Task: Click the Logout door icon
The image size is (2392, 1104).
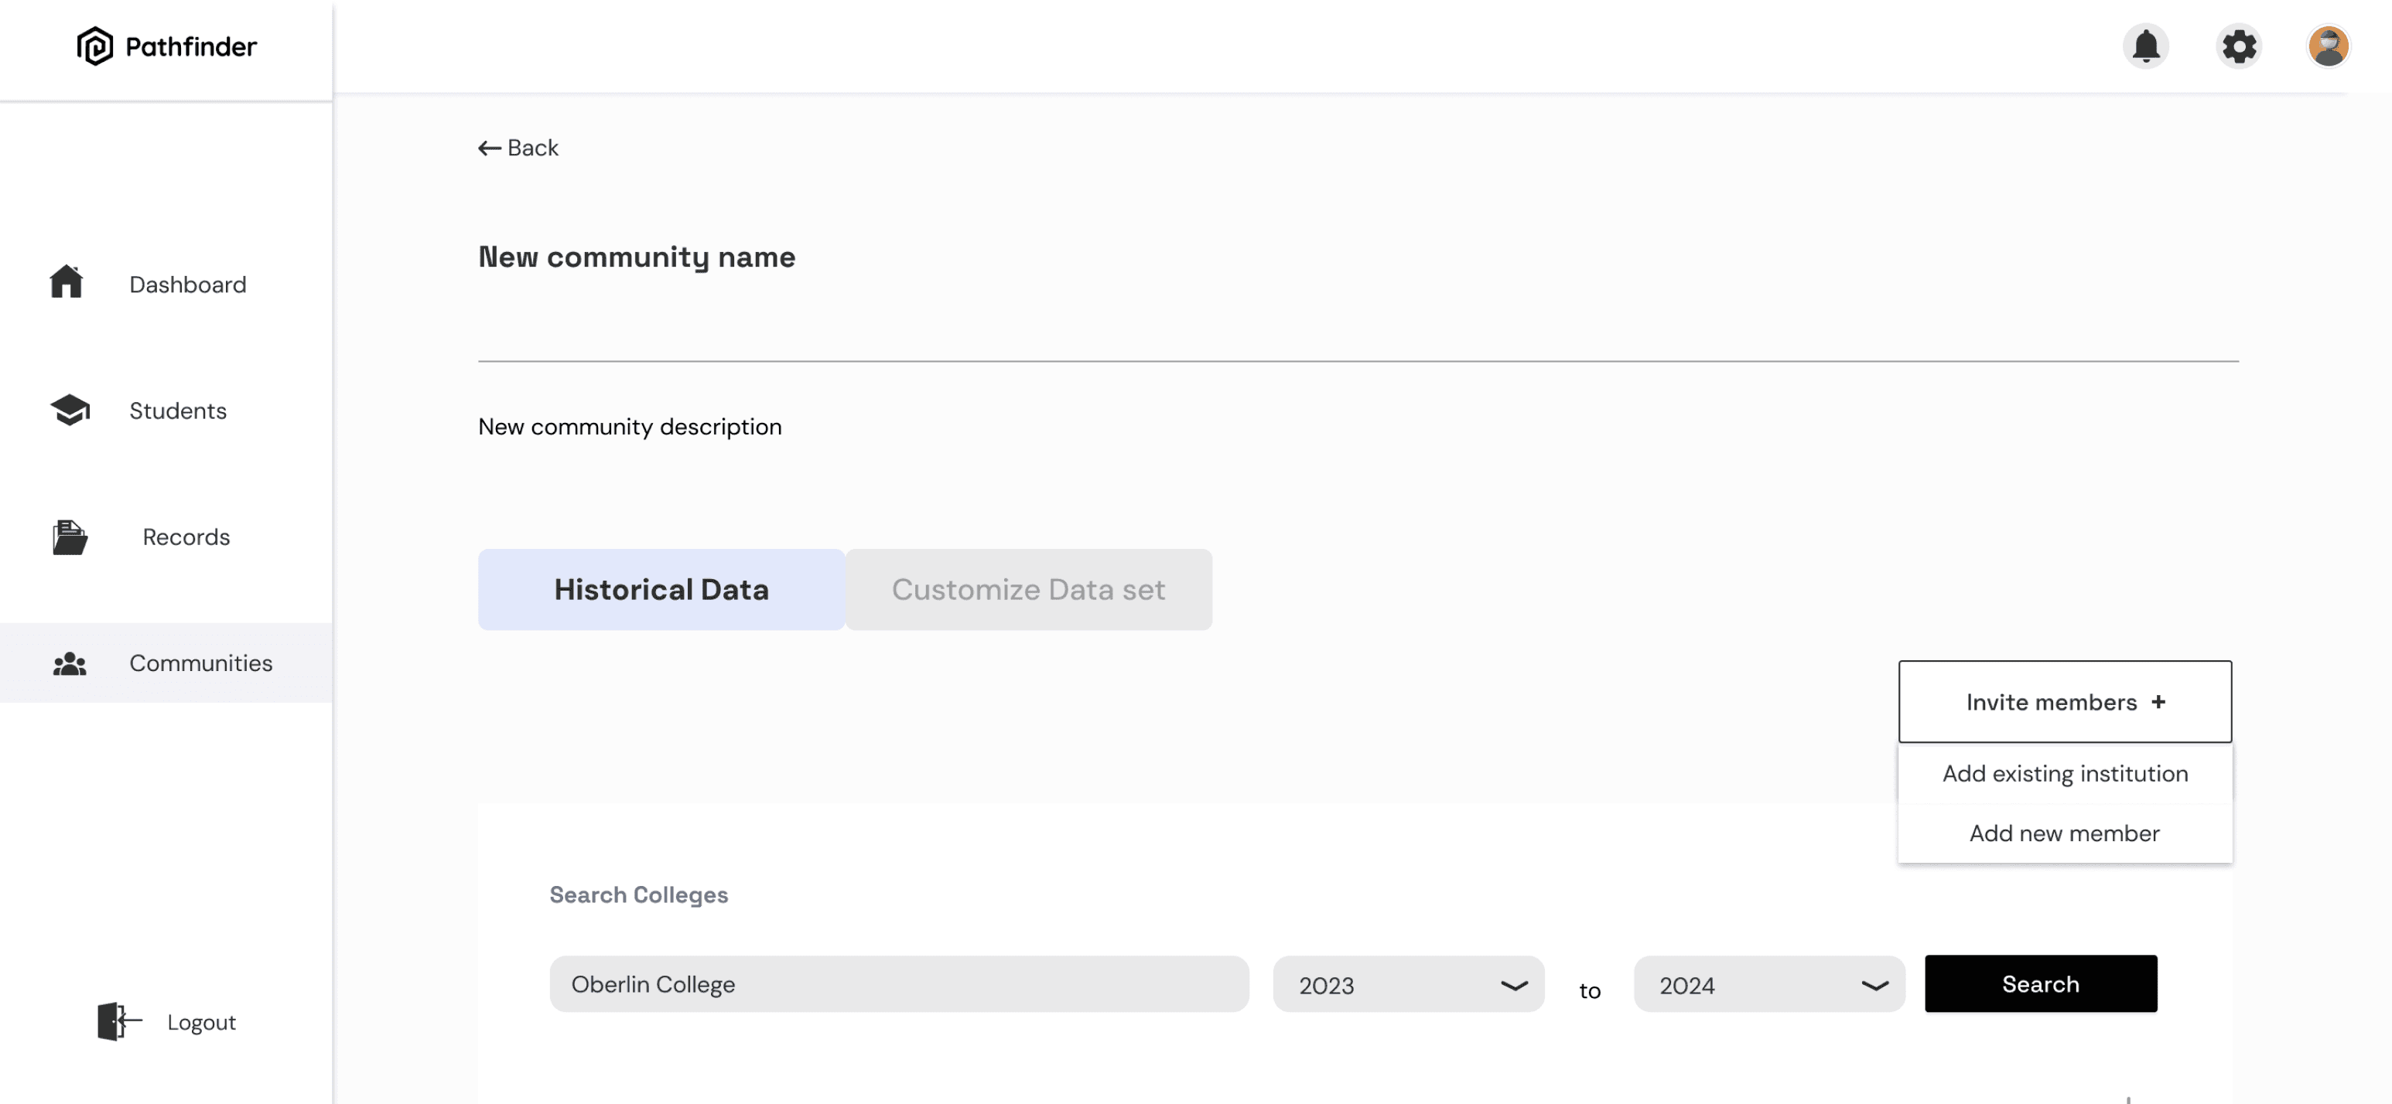Action: click(x=119, y=1021)
